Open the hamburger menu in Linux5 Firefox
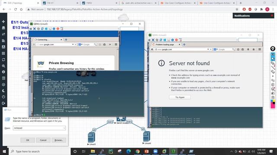This screenshot has height=155, width=277. (116, 45)
